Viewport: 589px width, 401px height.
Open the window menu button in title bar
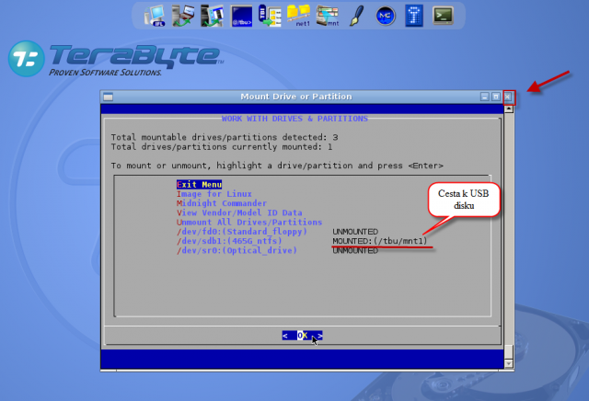pos(109,97)
